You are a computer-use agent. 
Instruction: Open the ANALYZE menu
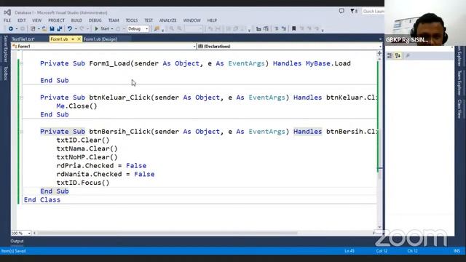click(168, 20)
